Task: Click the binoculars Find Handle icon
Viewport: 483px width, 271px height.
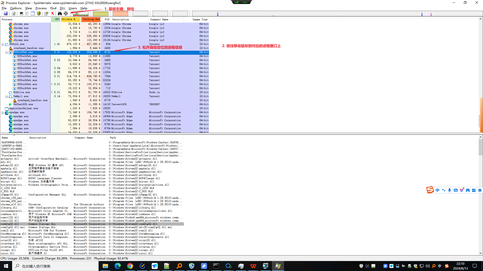Action: click(x=60, y=14)
